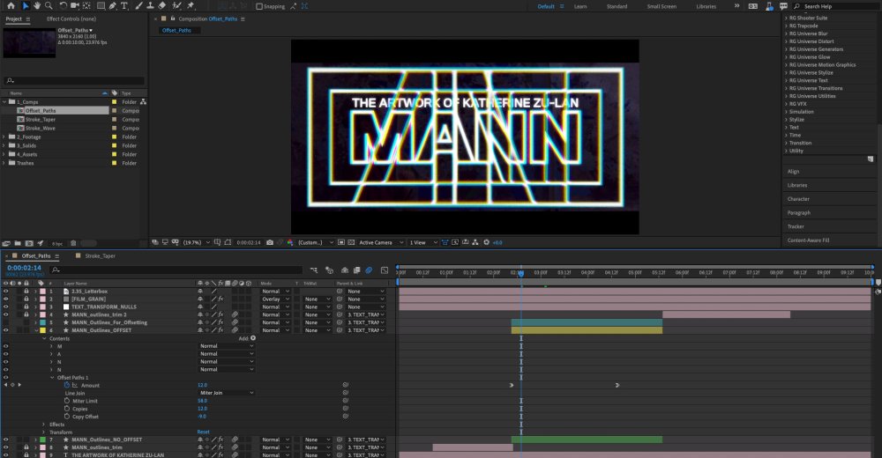Open the Character panel
Image resolution: width=882 pixels, height=458 pixels.
coord(798,199)
